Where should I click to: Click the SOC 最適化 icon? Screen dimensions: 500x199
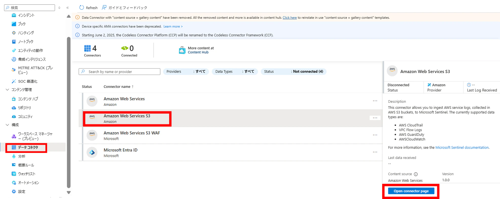coord(14,81)
